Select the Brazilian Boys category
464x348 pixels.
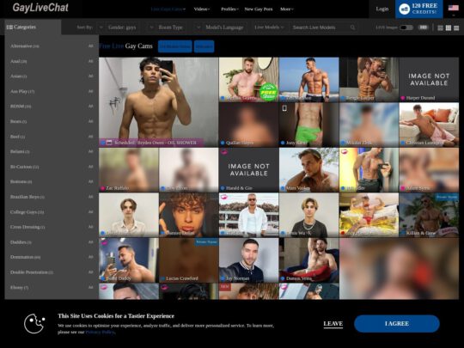[x=27, y=197]
